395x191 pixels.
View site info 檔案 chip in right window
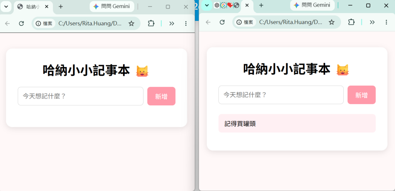click(x=245, y=22)
